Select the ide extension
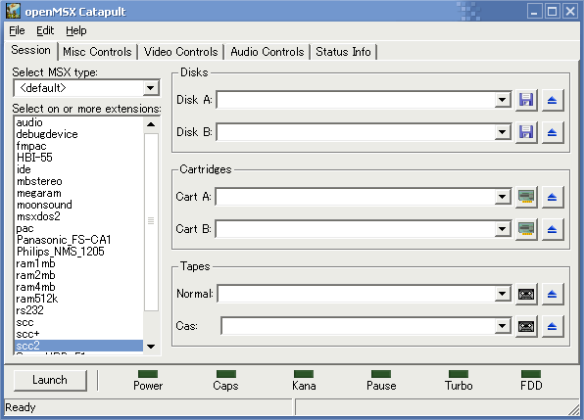 click(79, 169)
